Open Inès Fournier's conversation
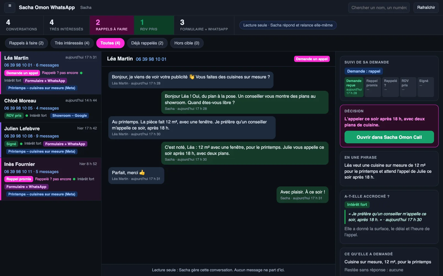 pyautogui.click(x=51, y=179)
